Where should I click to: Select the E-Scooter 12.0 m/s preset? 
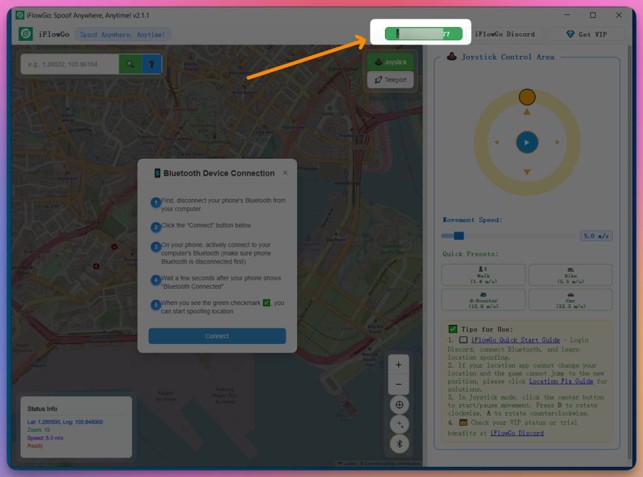[x=483, y=300]
